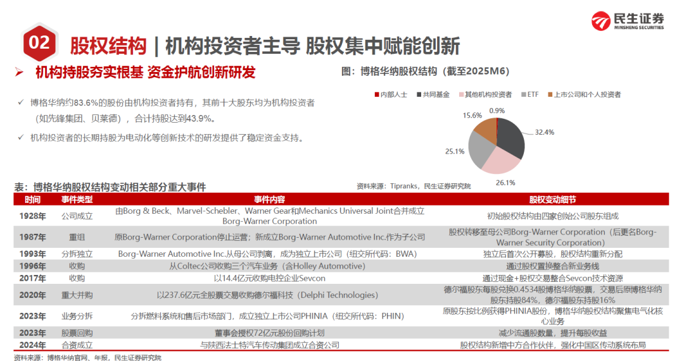Click the 分拆独立 event type cell
684x361 pixels.
click(77, 254)
